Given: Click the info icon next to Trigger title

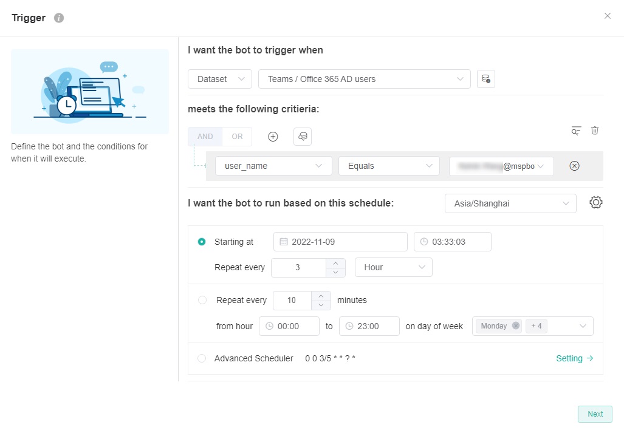Looking at the screenshot, I should click(58, 18).
